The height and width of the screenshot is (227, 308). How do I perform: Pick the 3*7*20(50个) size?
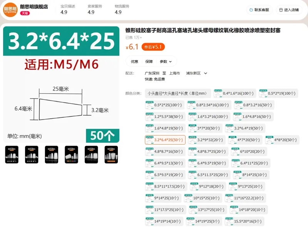click(x=205, y=128)
